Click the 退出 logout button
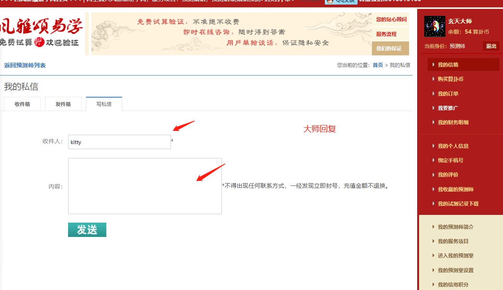This screenshot has height=290, width=503. [491, 46]
